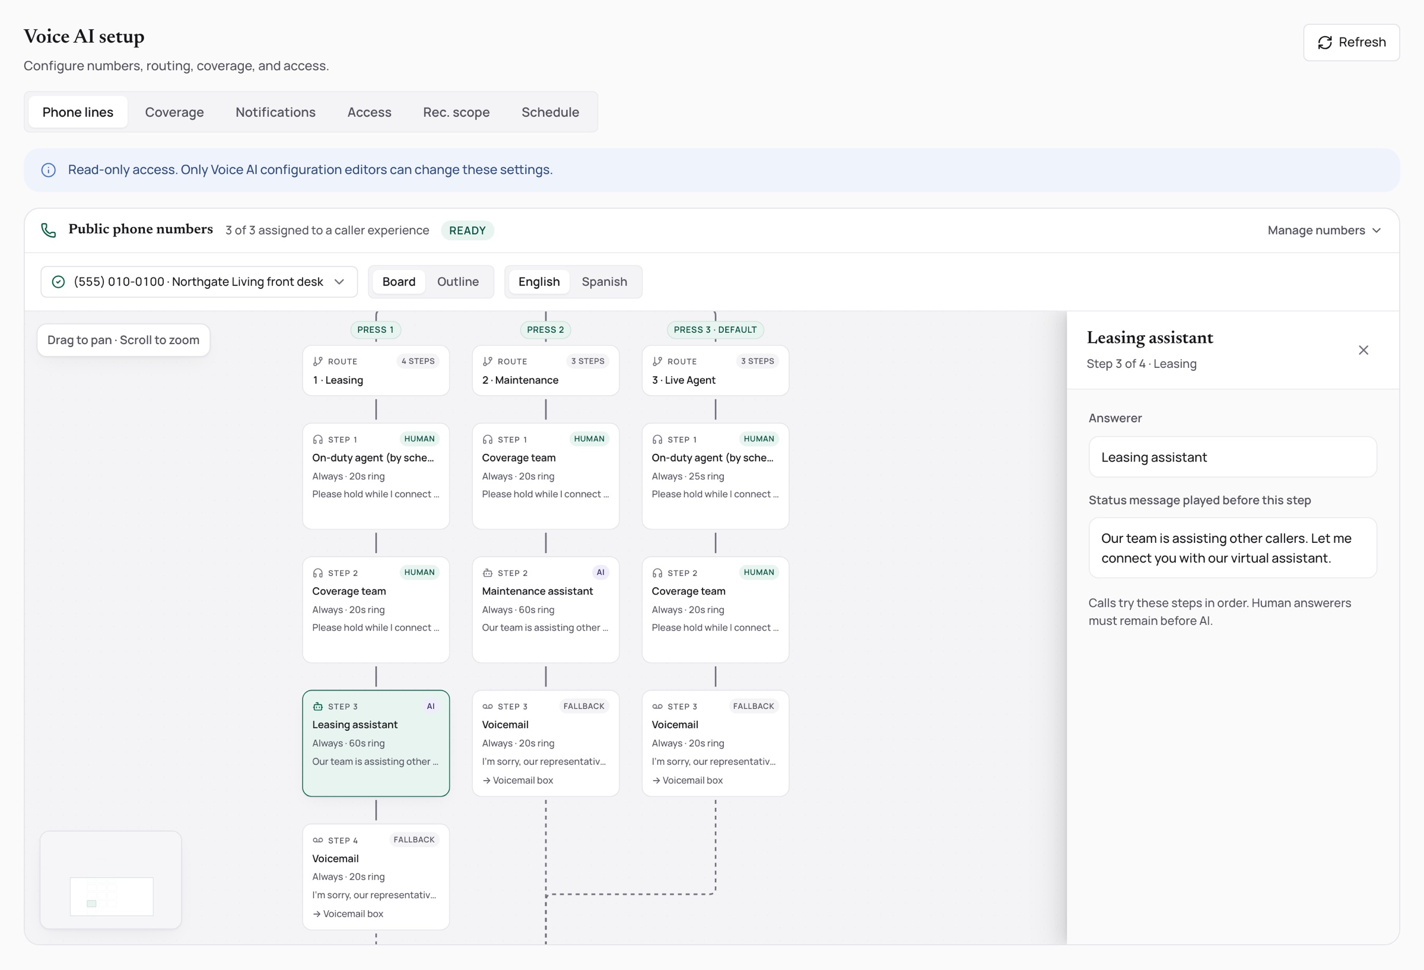Click robot icon on Leasing assistant card
This screenshot has width=1424, height=970.
tap(317, 707)
